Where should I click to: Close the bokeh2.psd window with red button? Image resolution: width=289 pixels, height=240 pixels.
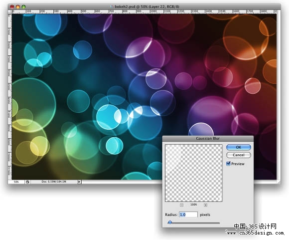click(x=12, y=7)
